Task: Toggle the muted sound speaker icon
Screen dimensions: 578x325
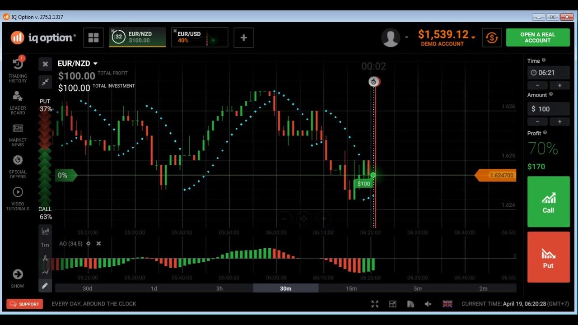Action: [x=428, y=304]
